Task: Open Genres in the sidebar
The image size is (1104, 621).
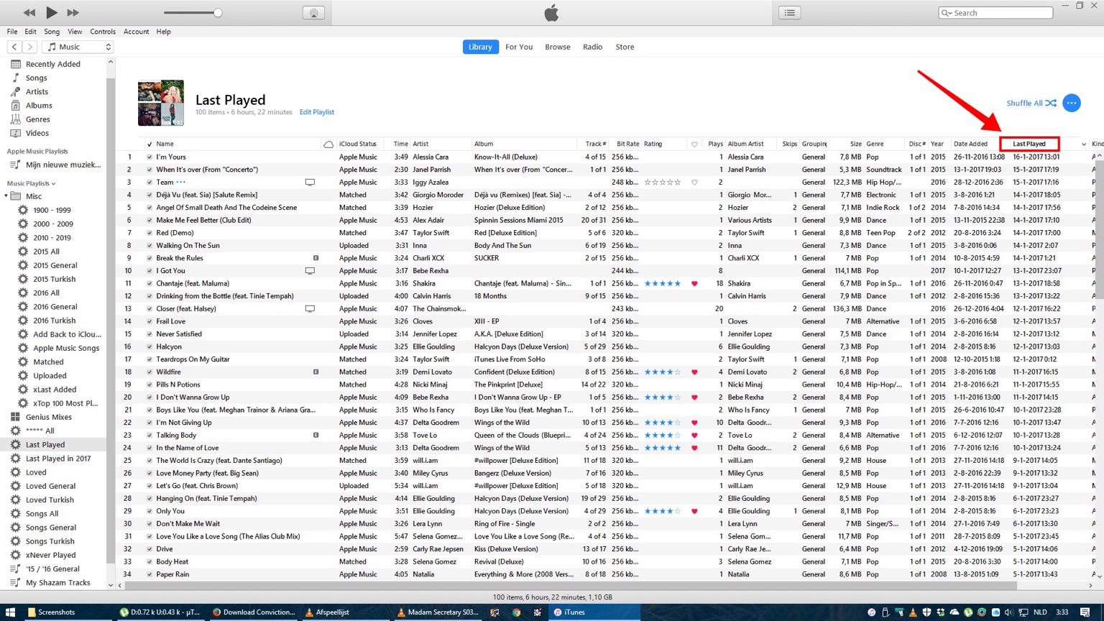Action: pos(37,119)
